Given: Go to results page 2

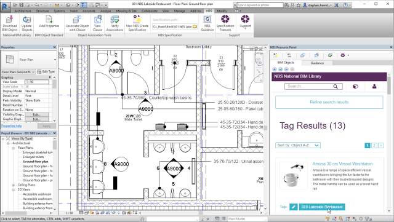Looking at the screenshot, I should pyautogui.click(x=374, y=145).
